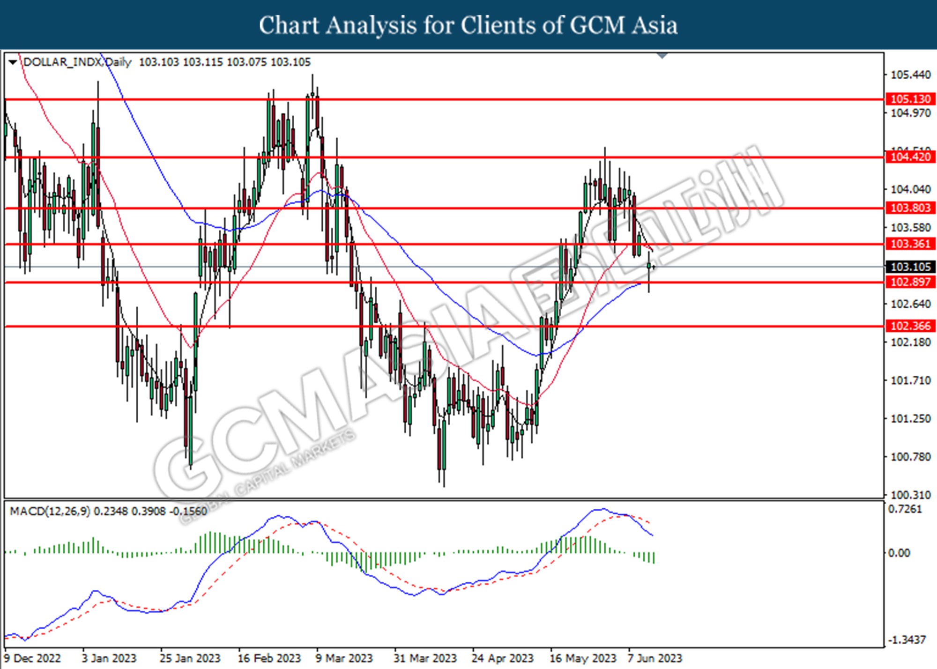
Task: Select the 102.897 support level label
Action: pyautogui.click(x=910, y=282)
